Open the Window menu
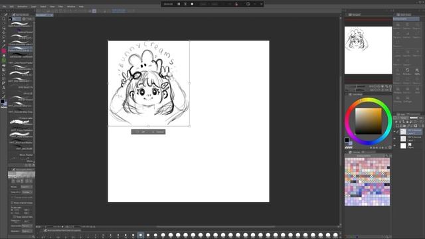425x239 pixels. (x=71, y=7)
